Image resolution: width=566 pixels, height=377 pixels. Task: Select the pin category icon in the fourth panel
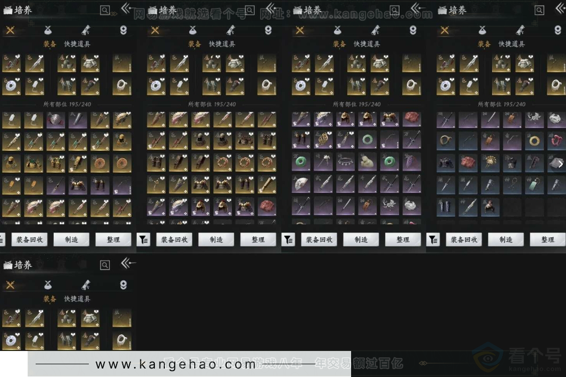pyautogui.click(x=557, y=30)
